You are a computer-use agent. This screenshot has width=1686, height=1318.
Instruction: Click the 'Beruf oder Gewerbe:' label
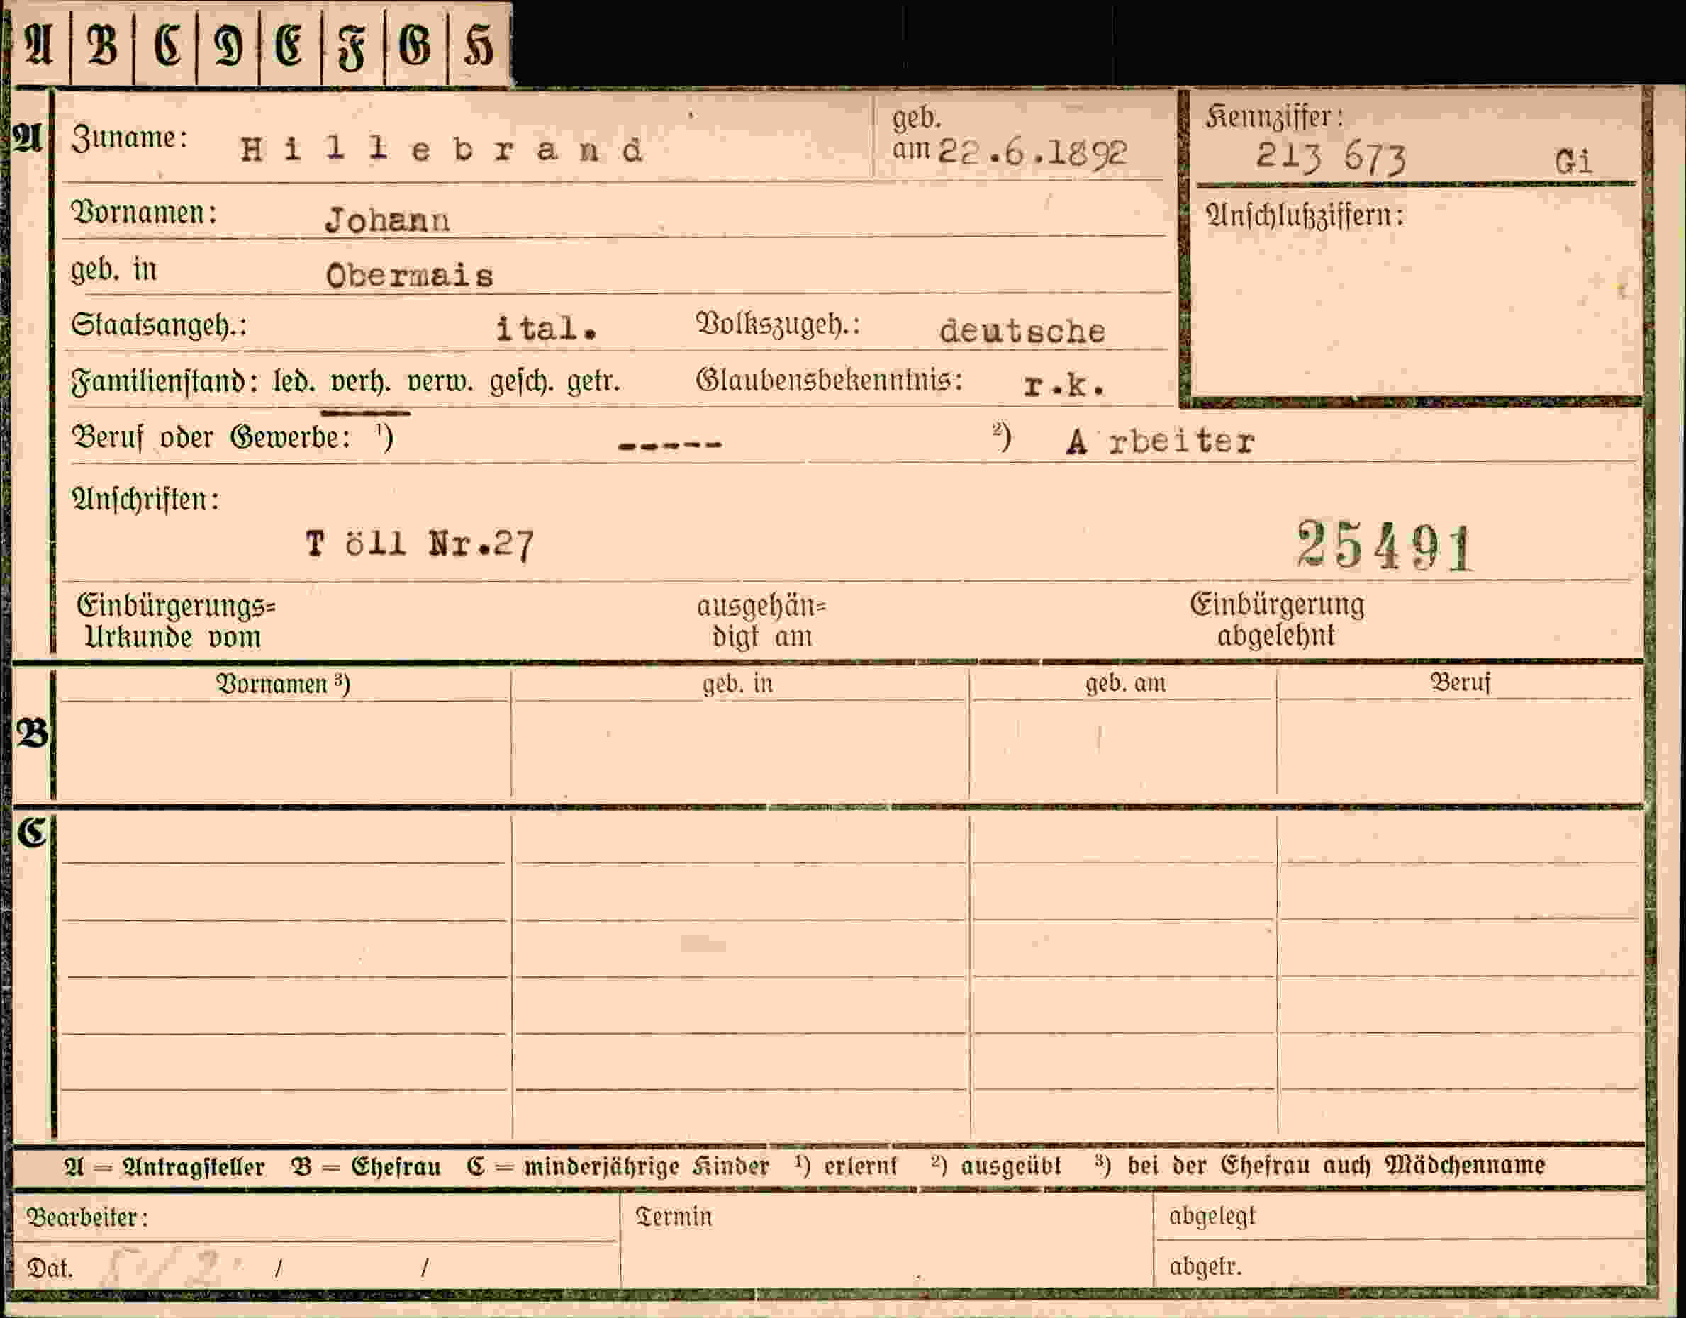click(x=211, y=437)
